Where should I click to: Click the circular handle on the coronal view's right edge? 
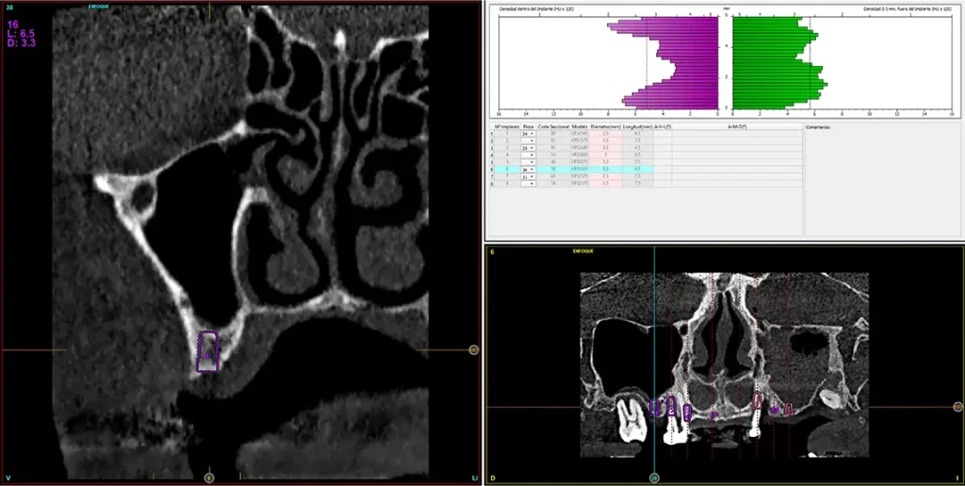click(x=957, y=407)
